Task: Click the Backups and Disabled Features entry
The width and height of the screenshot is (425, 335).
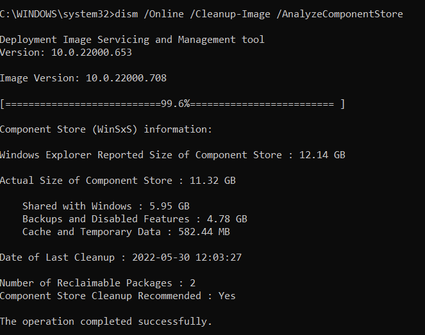Action: 135,219
